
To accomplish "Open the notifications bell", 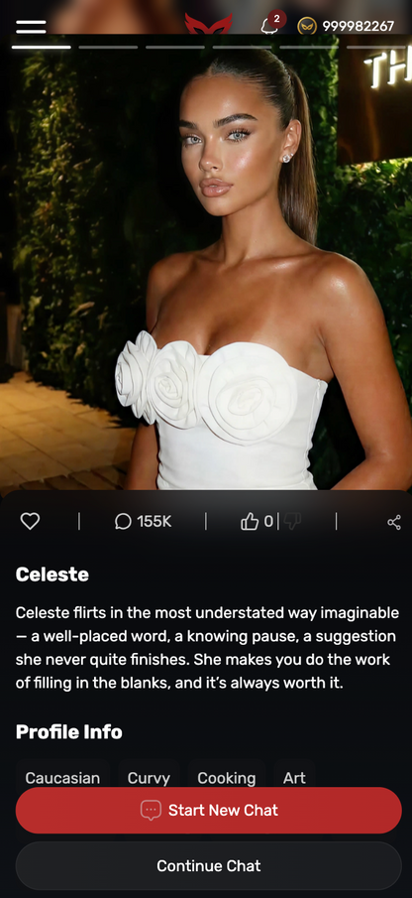I will tap(268, 26).
